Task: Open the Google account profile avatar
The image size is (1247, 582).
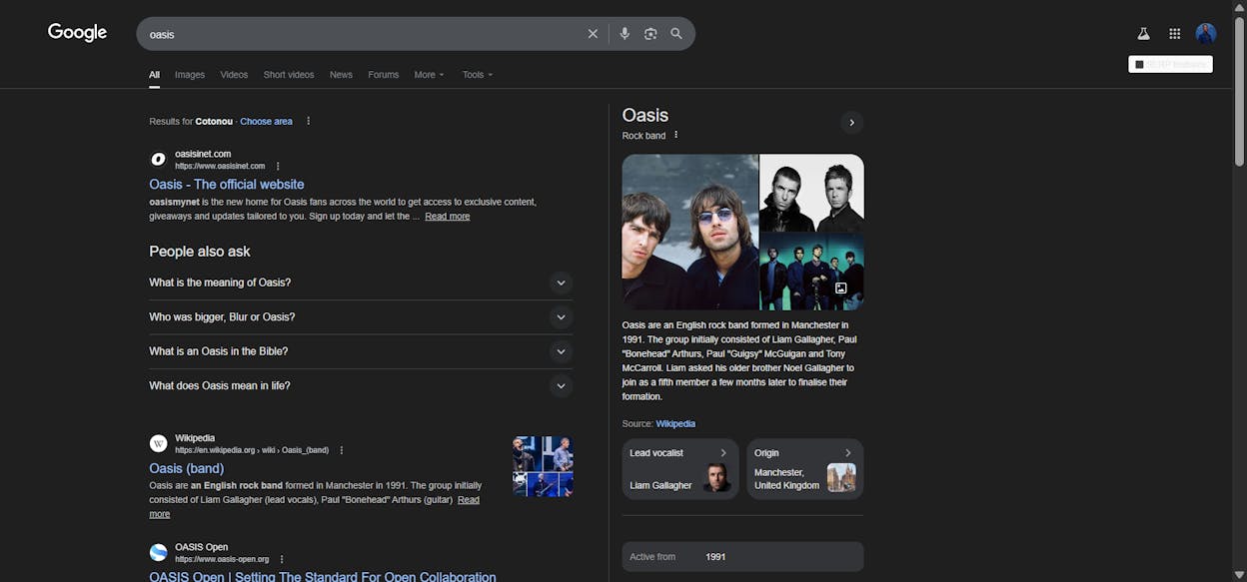Action: pyautogui.click(x=1206, y=34)
